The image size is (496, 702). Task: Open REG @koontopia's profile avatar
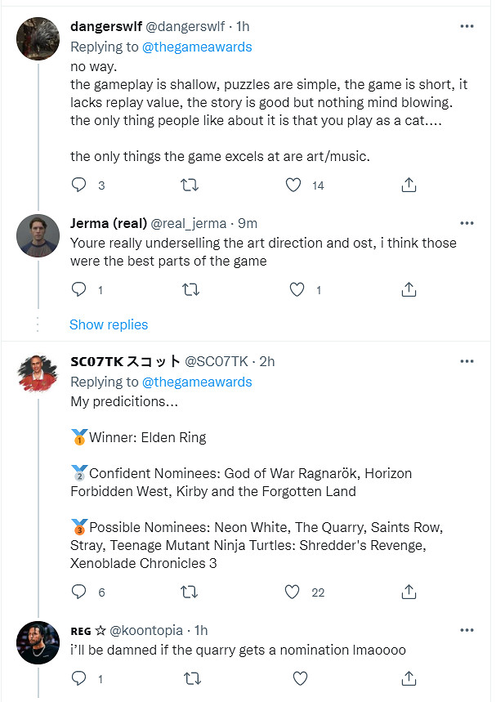(x=38, y=642)
